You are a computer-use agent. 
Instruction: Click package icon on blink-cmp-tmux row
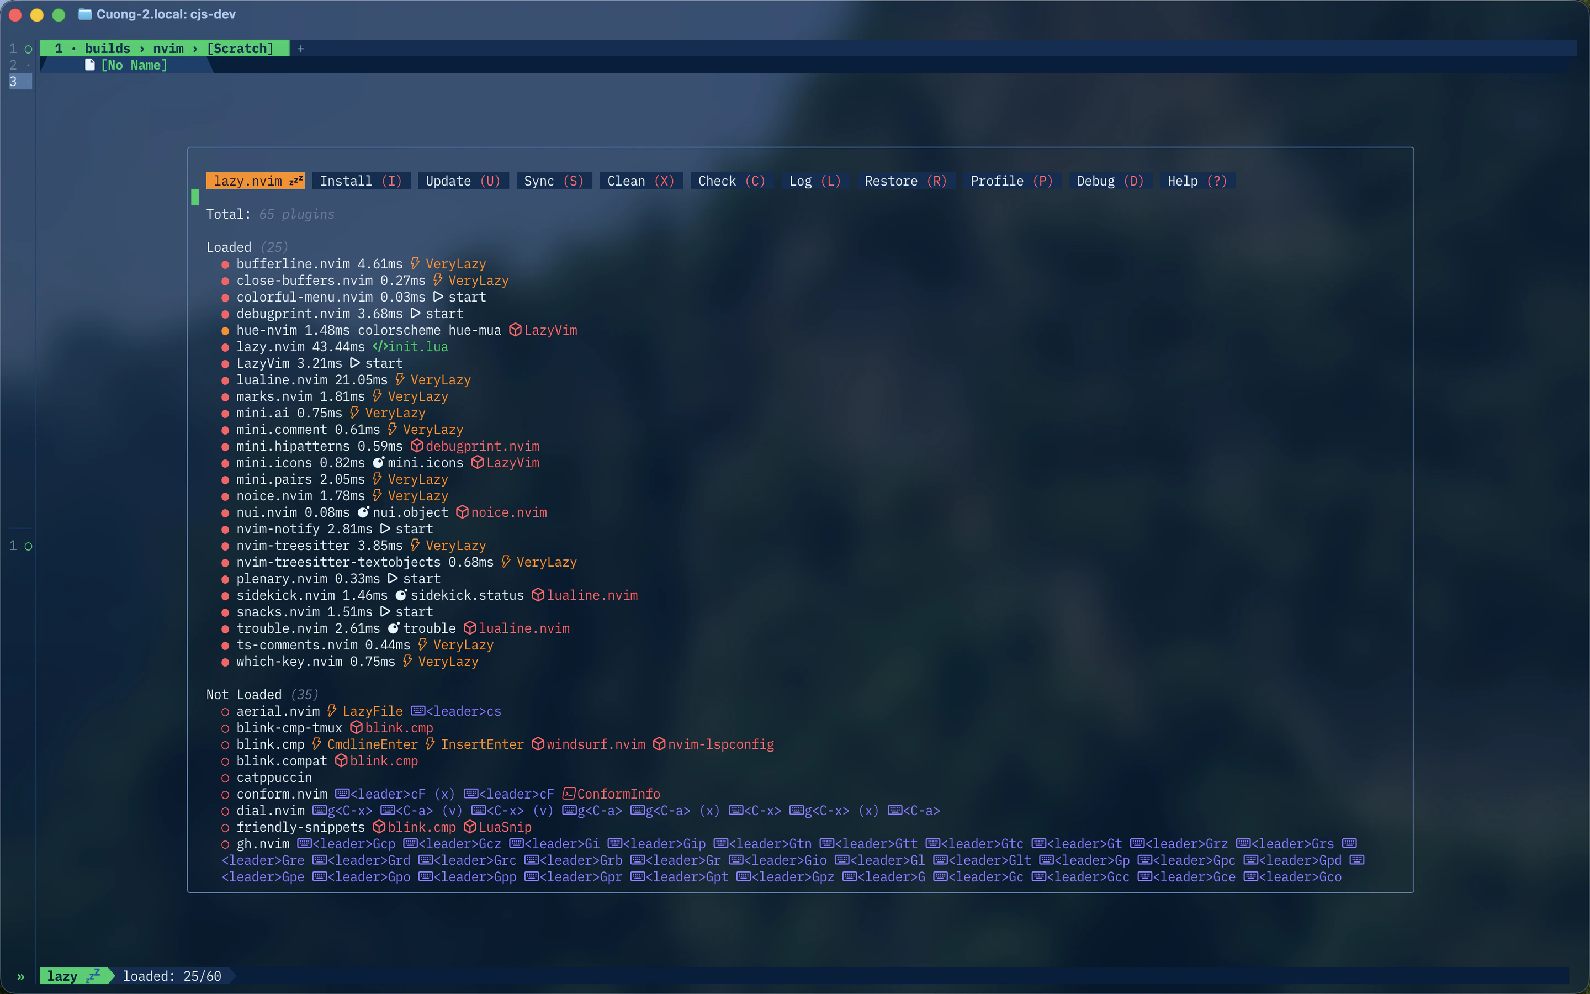tap(357, 728)
